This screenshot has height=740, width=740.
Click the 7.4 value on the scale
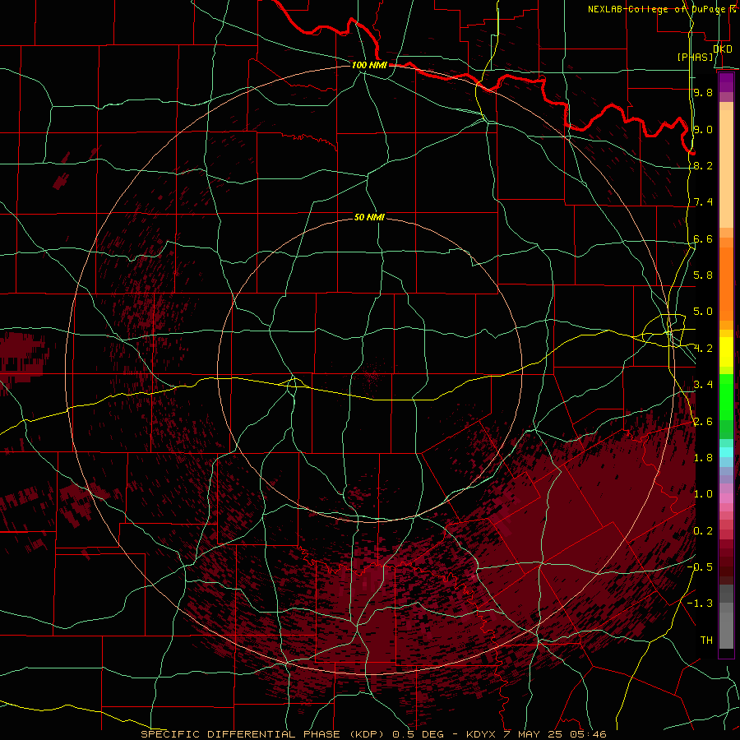703,202
